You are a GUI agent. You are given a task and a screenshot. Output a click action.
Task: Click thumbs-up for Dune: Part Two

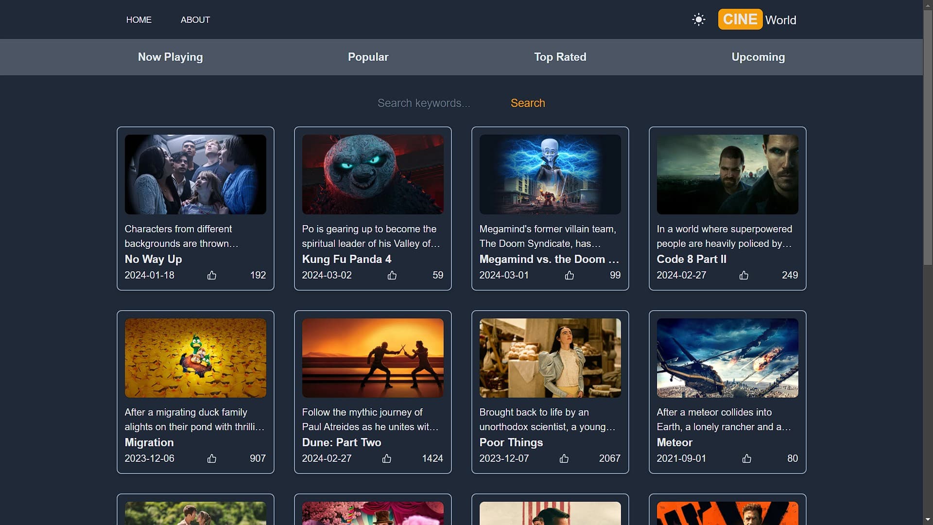tap(387, 458)
